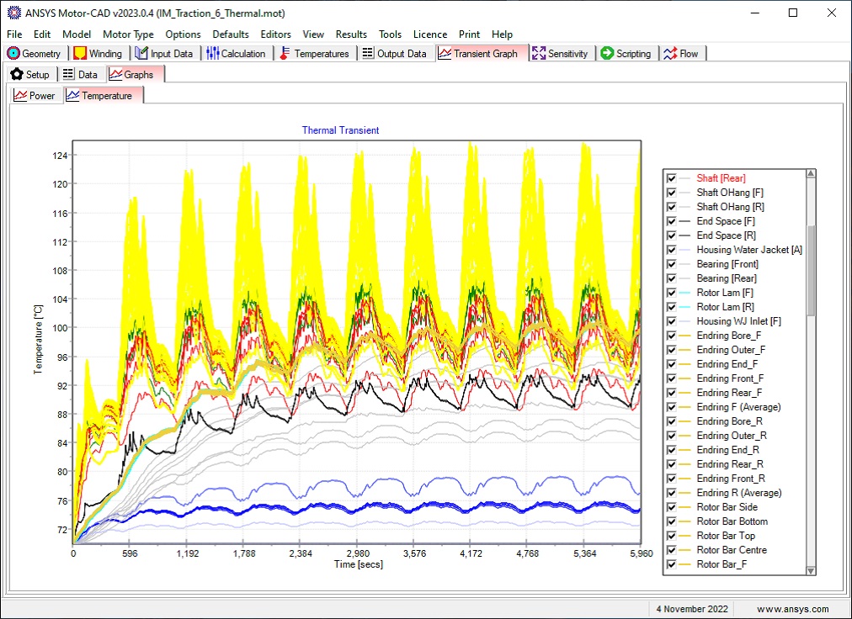Click the Thermal Transient chart title
Image resolution: width=852 pixels, height=619 pixels.
(x=341, y=130)
